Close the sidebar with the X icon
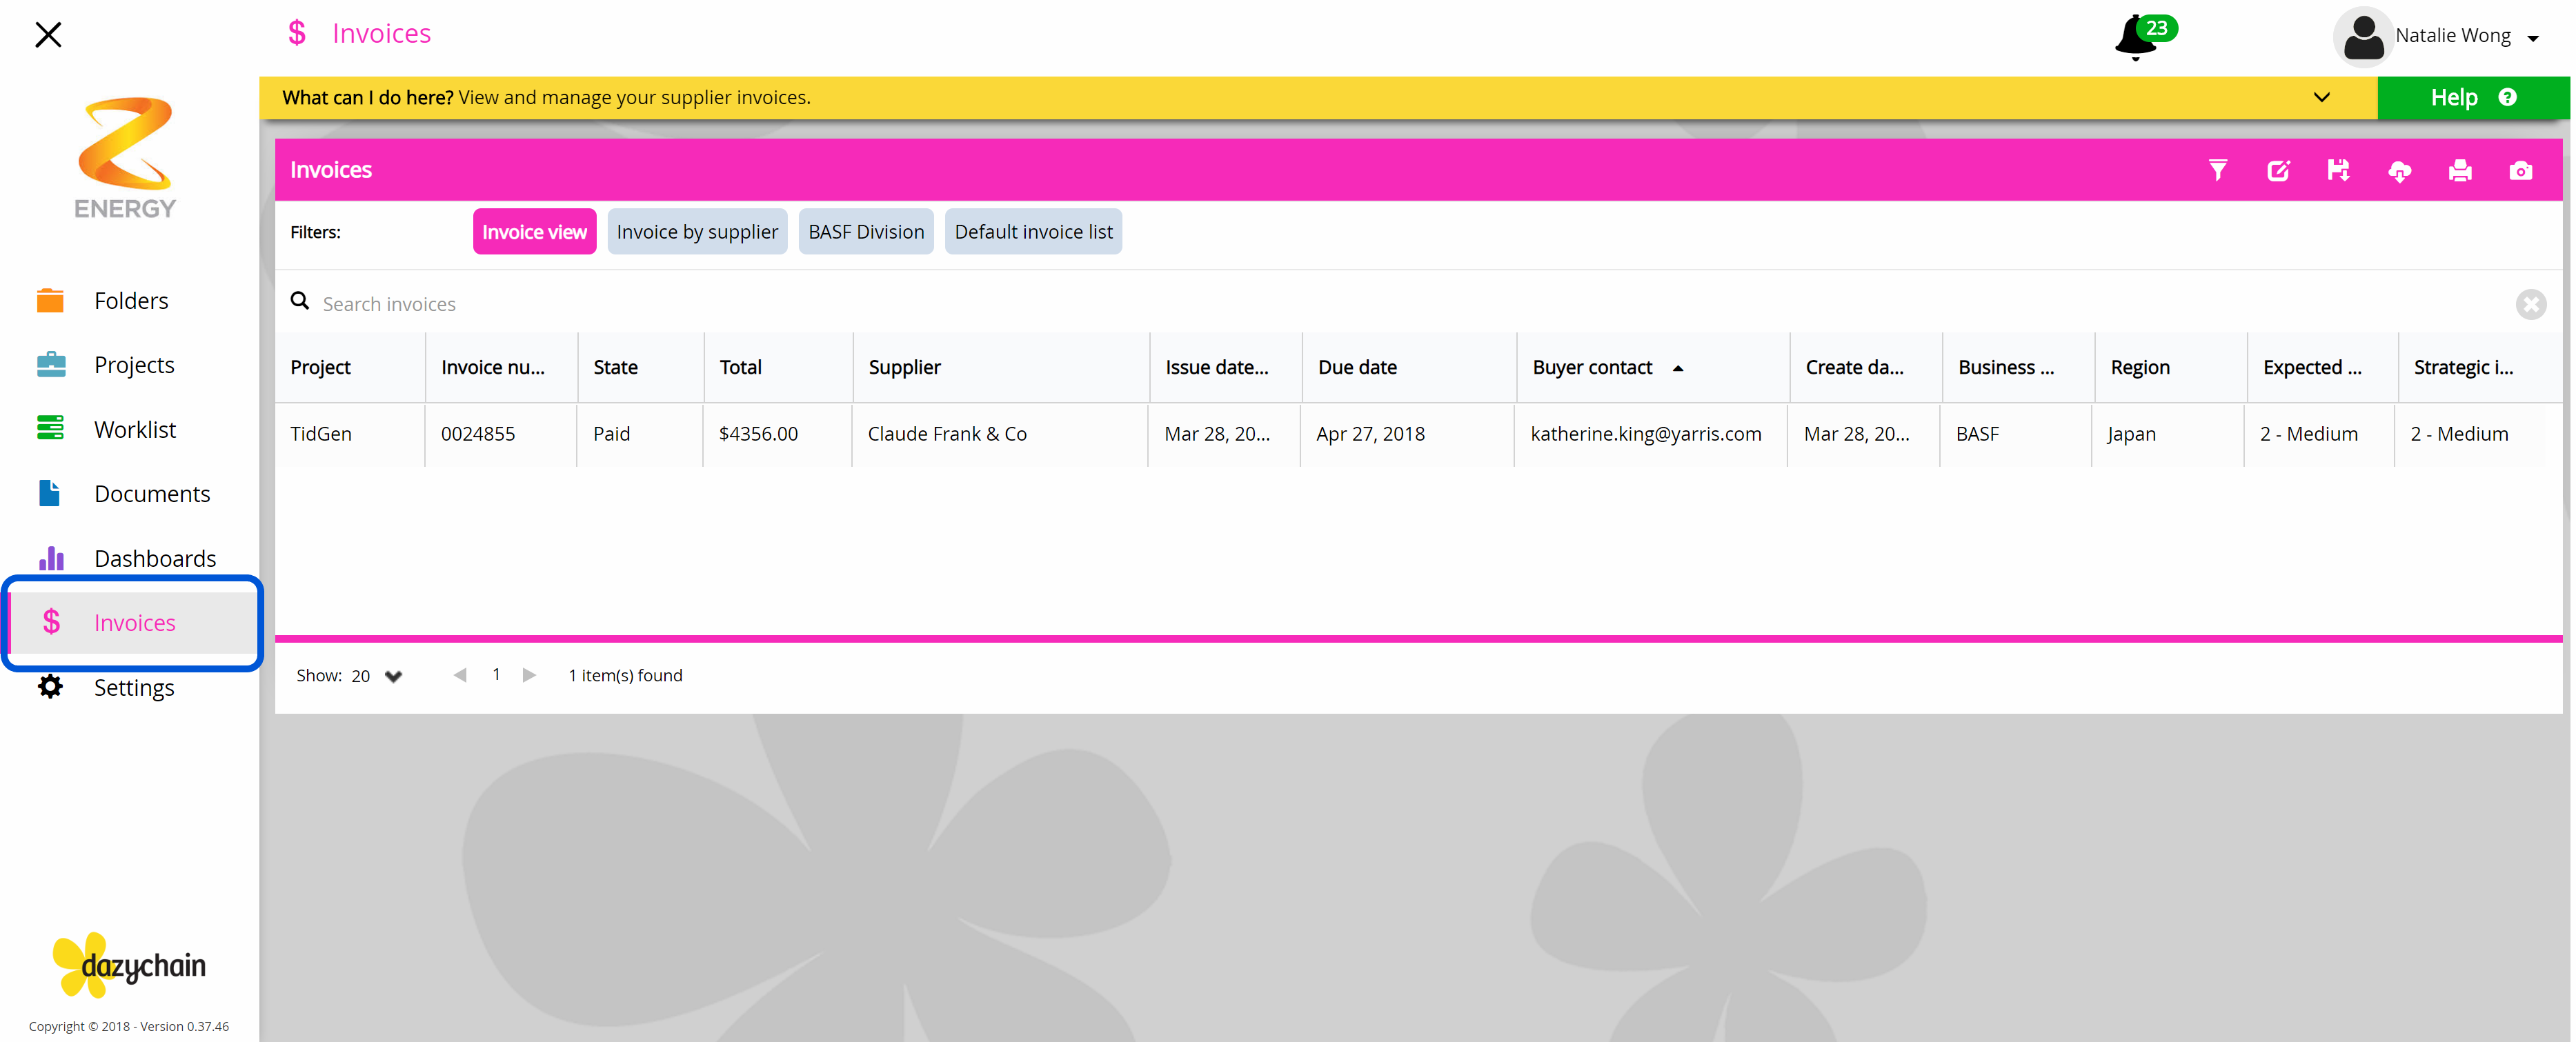The height and width of the screenshot is (1042, 2576). point(48,35)
